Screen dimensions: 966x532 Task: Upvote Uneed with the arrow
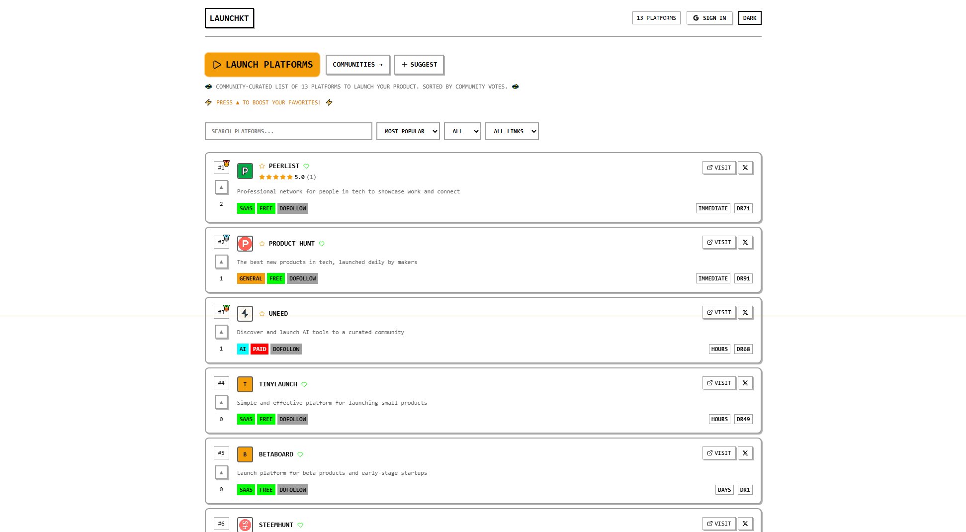coord(221,332)
